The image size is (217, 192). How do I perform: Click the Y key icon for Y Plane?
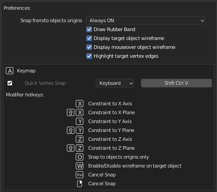tap(80, 130)
